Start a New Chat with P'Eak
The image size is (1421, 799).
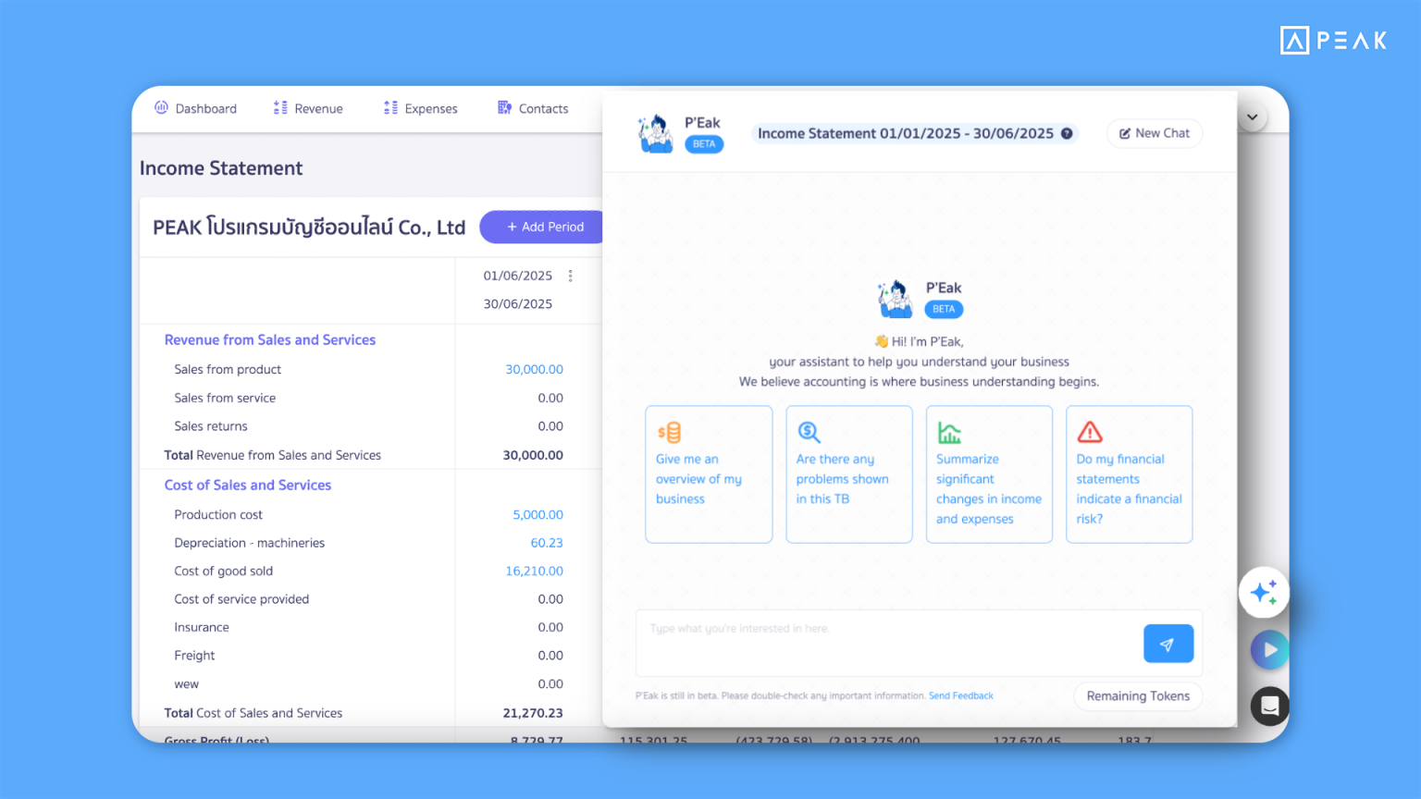click(x=1155, y=133)
